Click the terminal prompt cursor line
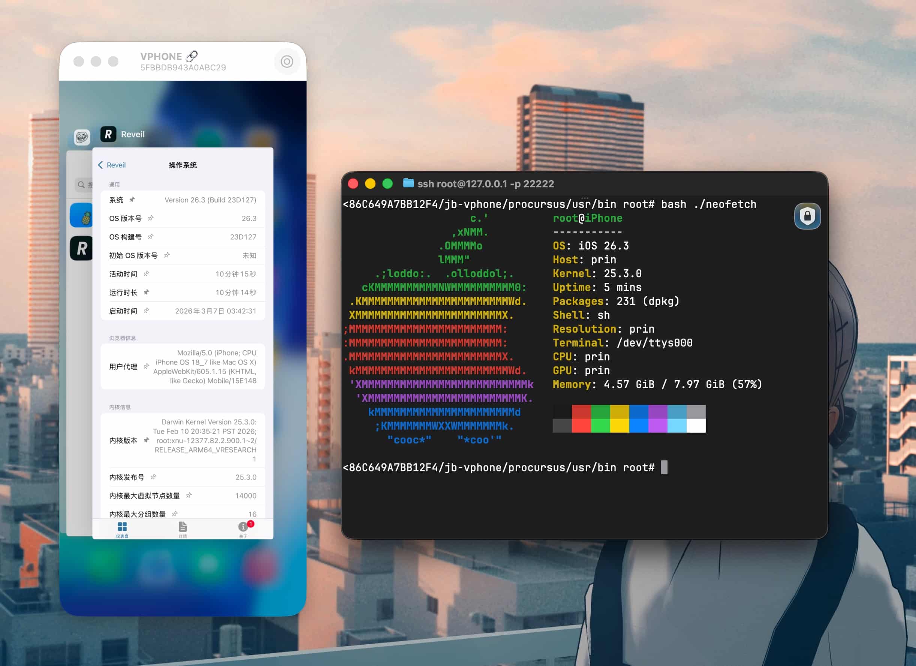Screen dimensions: 916x666 click(664, 467)
